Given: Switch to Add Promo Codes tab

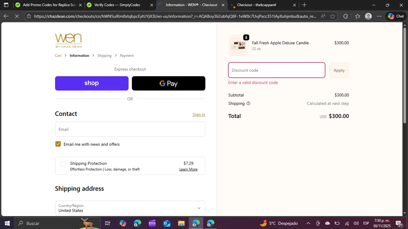Looking at the screenshot, I should (x=49, y=5).
